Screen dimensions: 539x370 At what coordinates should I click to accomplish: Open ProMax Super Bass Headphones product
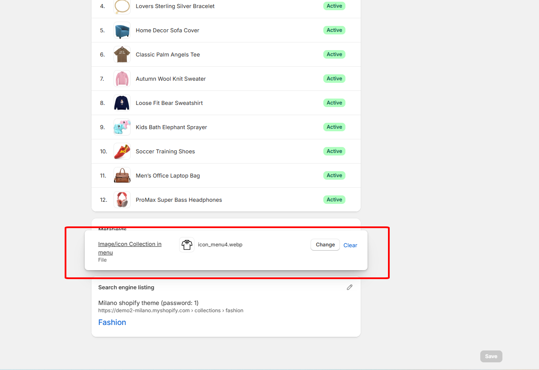click(x=179, y=200)
